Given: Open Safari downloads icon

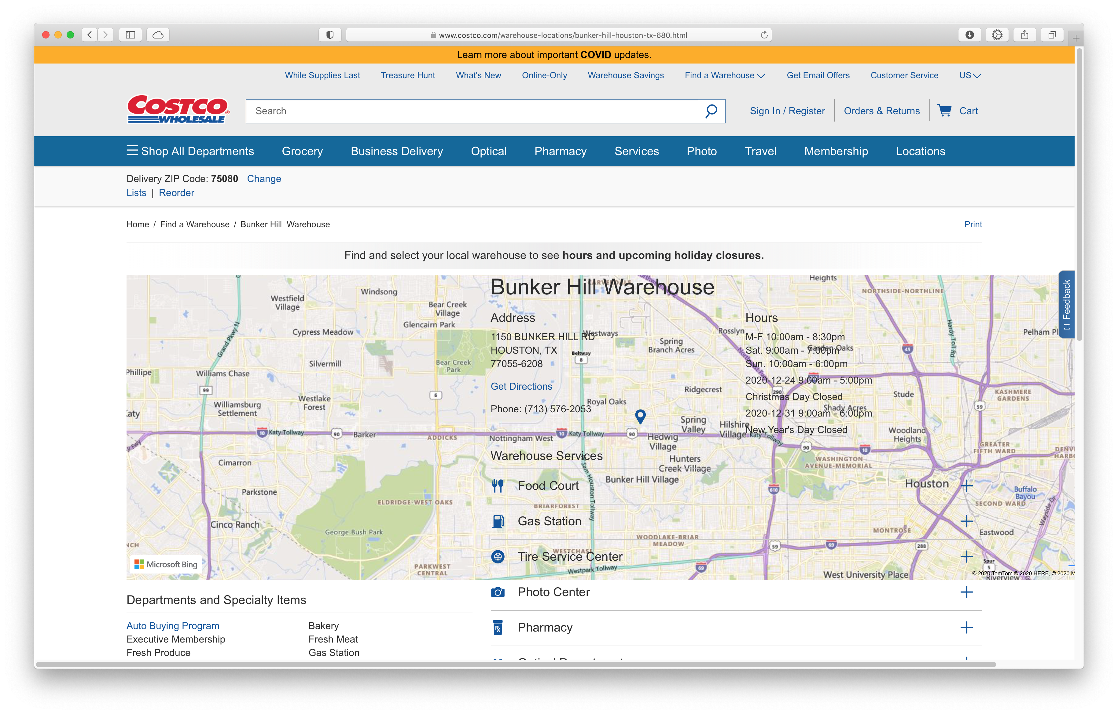Looking at the screenshot, I should (x=969, y=35).
